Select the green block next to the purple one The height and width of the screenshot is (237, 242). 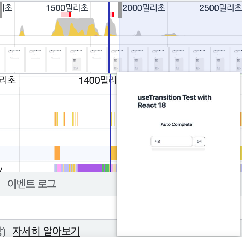[x=107, y=168]
